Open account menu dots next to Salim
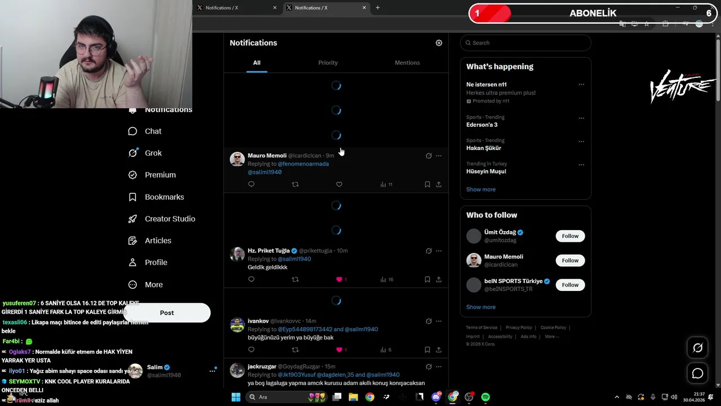 point(212,370)
